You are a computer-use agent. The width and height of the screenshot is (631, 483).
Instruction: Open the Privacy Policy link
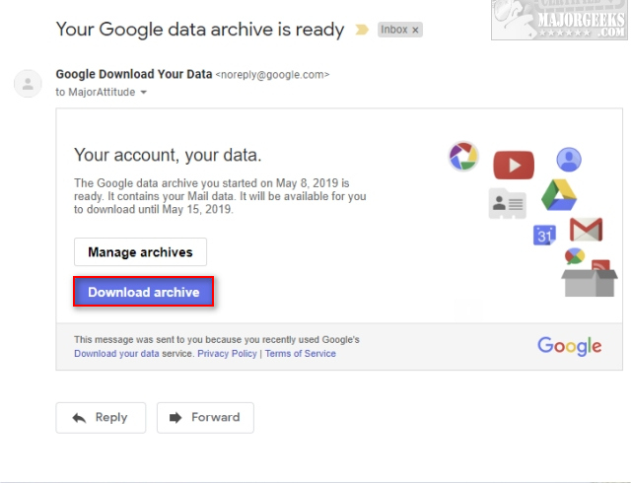pyautogui.click(x=227, y=353)
